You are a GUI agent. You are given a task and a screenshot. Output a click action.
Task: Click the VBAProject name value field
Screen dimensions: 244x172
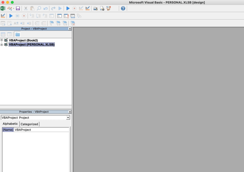tap(41, 130)
